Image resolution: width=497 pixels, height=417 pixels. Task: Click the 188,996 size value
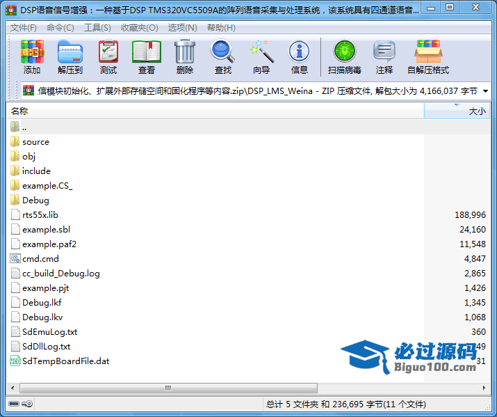(470, 215)
